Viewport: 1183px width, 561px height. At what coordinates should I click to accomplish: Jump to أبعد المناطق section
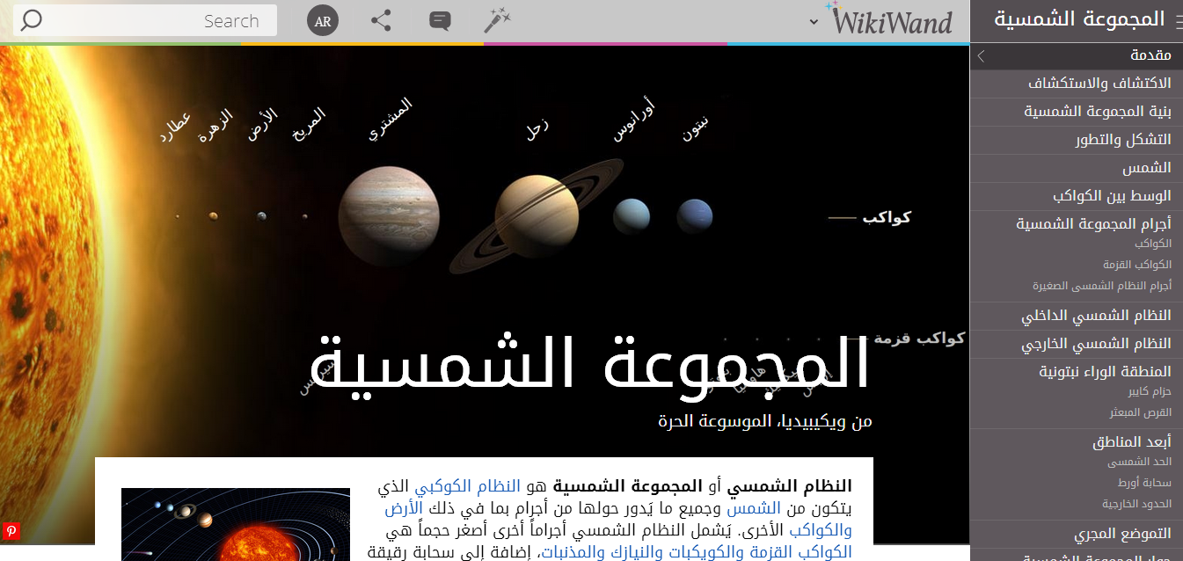point(1132,442)
